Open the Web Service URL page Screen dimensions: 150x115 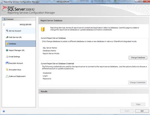click(20, 37)
